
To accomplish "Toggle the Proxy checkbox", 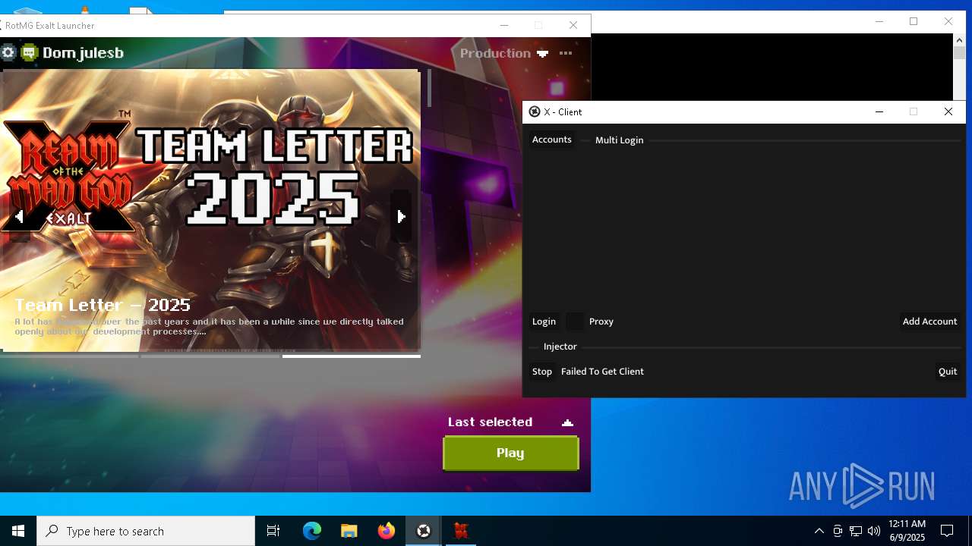I will point(576,322).
